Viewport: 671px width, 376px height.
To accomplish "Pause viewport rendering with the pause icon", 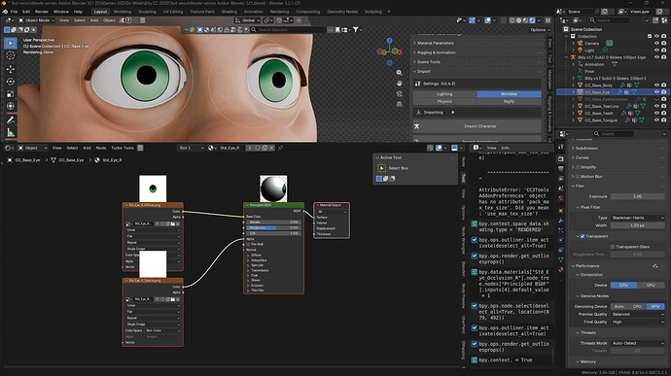I will [547, 20].
